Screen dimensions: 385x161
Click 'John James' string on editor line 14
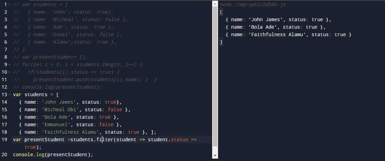(x=59, y=102)
